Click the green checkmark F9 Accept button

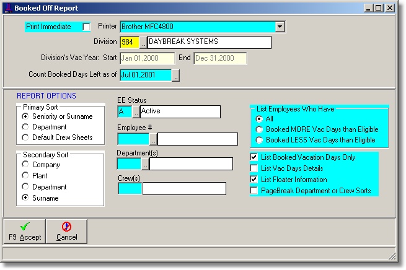click(25, 231)
